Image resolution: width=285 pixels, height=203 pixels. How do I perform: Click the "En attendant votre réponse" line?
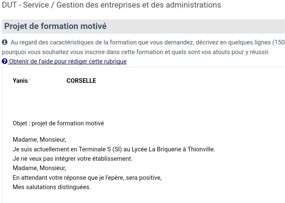coord(87,177)
